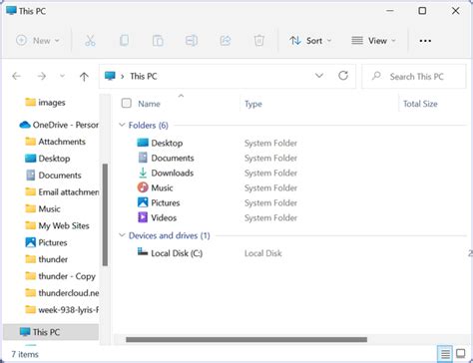The width and height of the screenshot is (473, 363).
Task: Sort by the Name column header
Action: click(149, 104)
